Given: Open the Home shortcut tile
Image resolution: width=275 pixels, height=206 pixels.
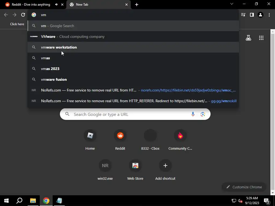Looking at the screenshot, I should (90, 140).
